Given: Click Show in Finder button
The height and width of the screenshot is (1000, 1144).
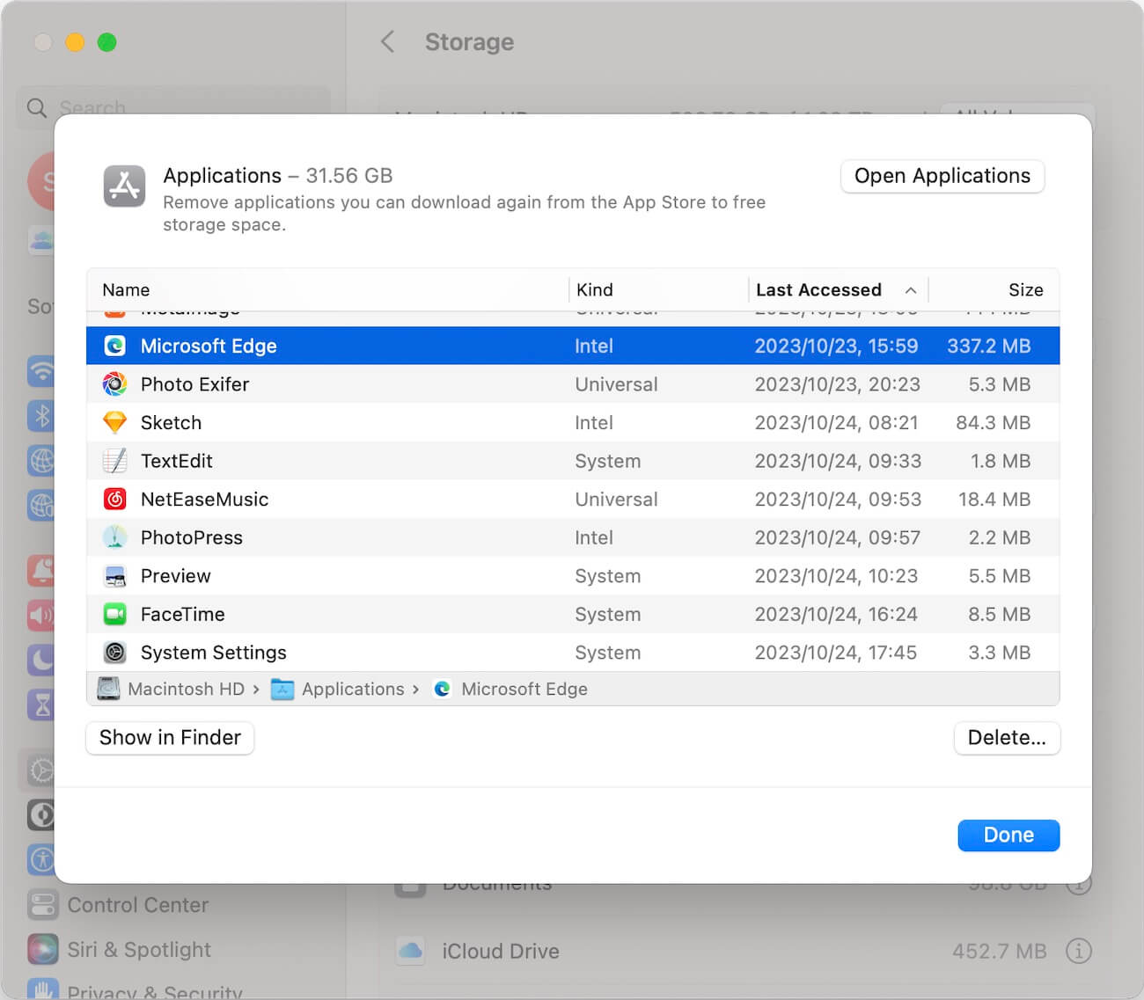Looking at the screenshot, I should tap(170, 738).
